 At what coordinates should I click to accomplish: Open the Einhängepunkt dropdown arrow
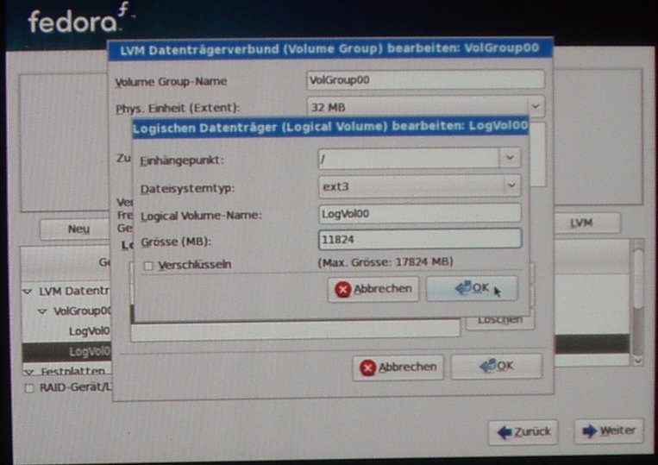[x=510, y=159]
